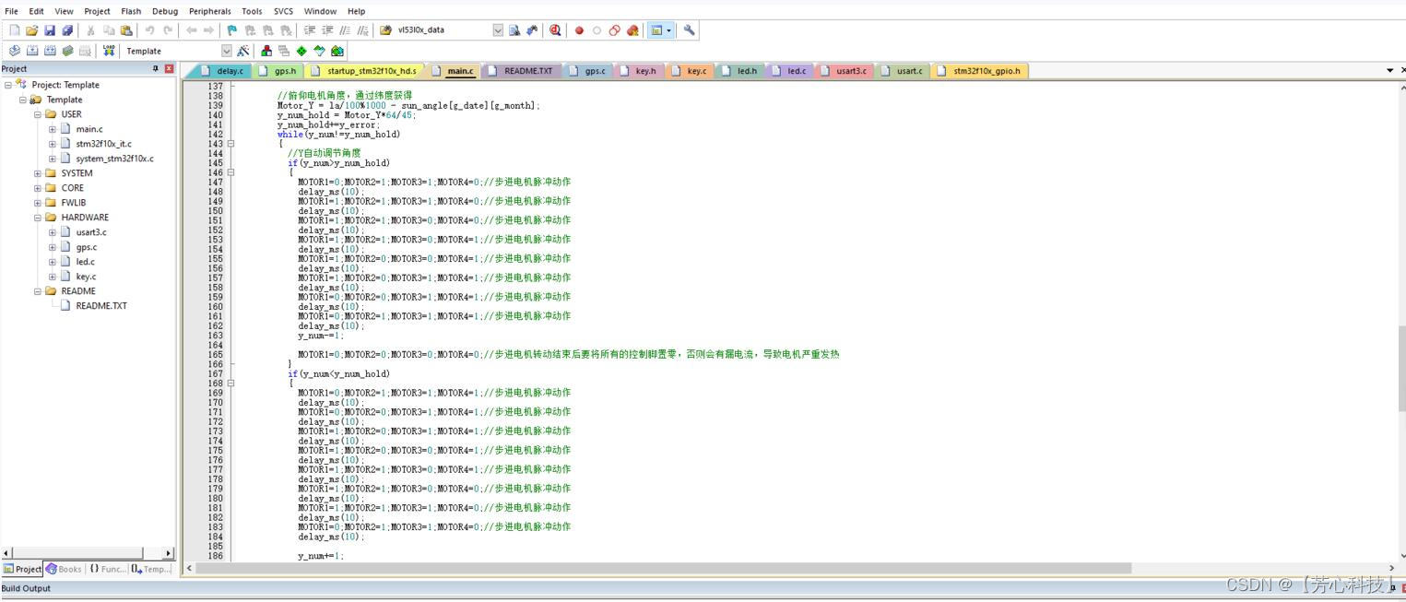Switch to the README.TXT editor tab
This screenshot has height=602, width=1406.
[520, 71]
